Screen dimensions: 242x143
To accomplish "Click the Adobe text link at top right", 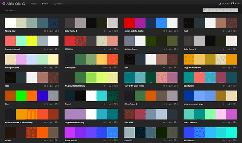I will coord(238,4).
